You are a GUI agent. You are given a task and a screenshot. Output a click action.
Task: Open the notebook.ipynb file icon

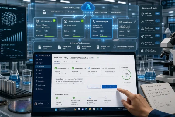coord(98,47)
